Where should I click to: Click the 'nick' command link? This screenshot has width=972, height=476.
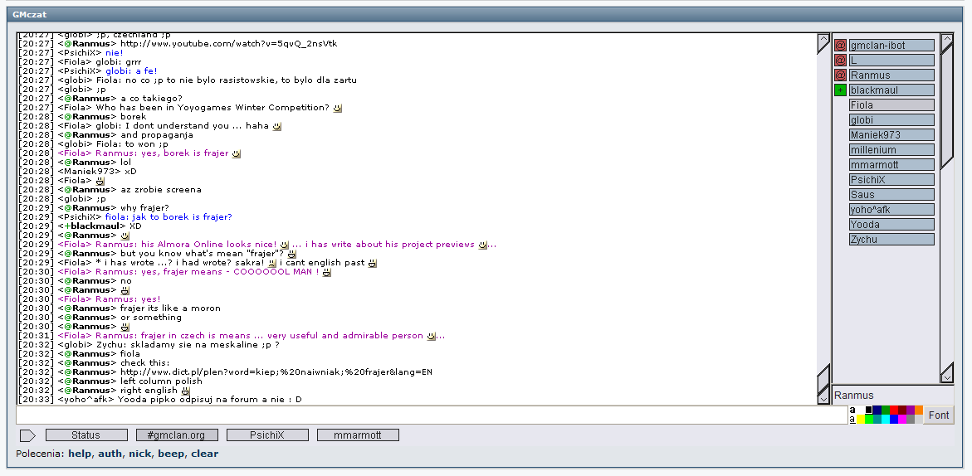pyautogui.click(x=138, y=454)
